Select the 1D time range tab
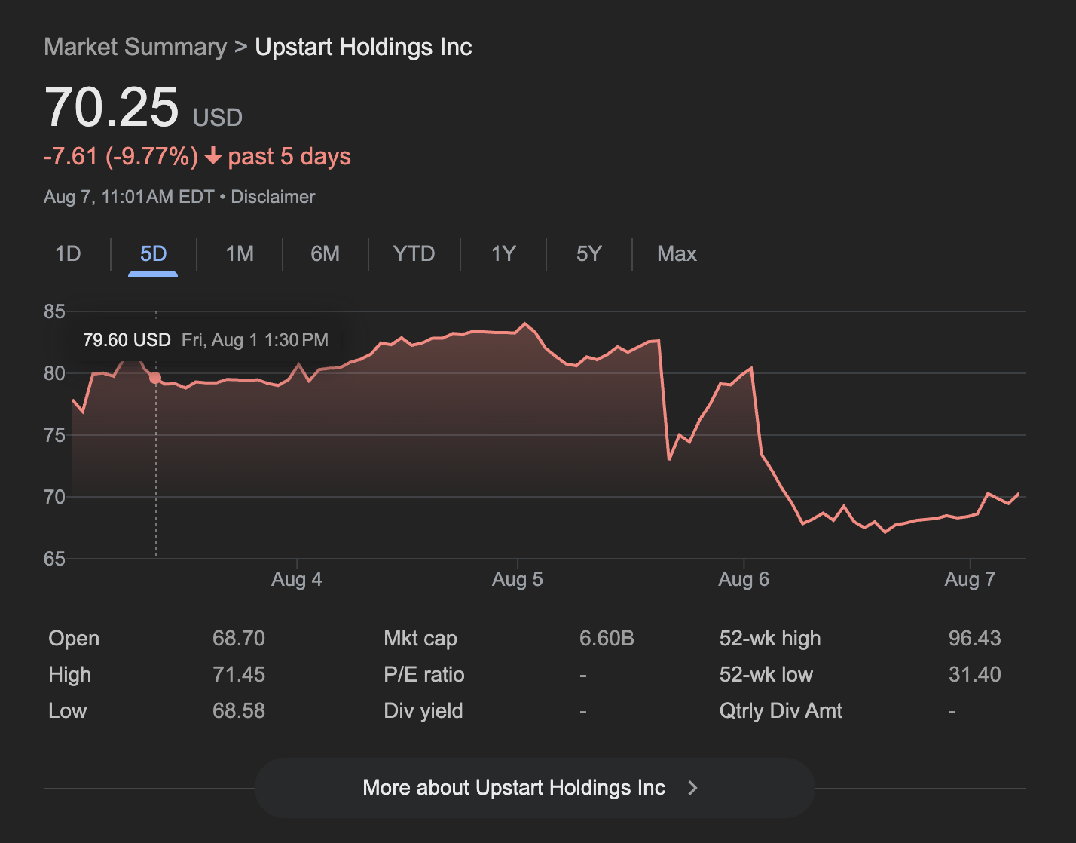The height and width of the screenshot is (843, 1076). point(68,253)
